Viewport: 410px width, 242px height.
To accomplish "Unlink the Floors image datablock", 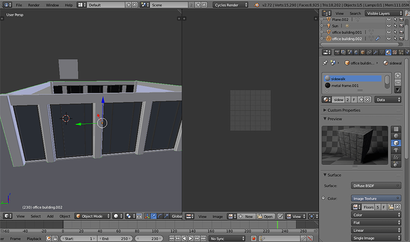I will coord(398,207).
